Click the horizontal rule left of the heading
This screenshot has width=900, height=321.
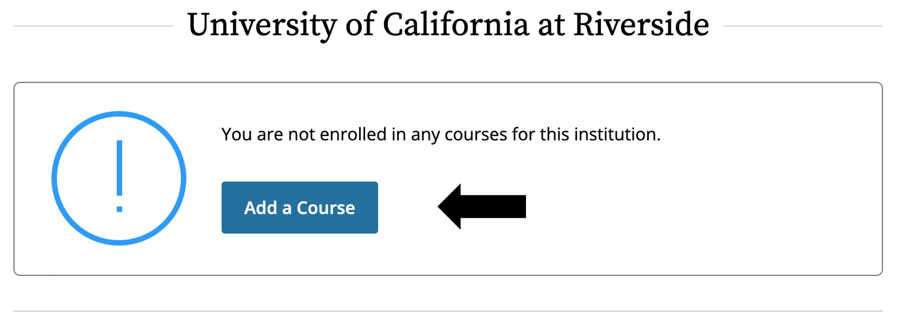[93, 26]
